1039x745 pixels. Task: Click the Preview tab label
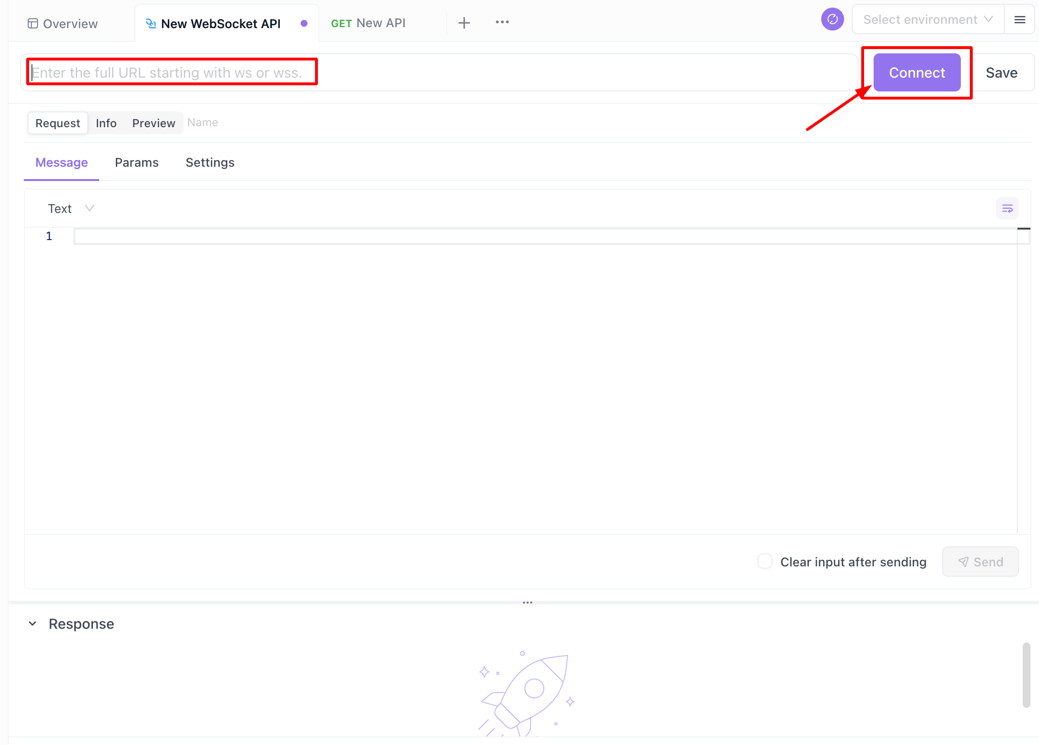(153, 122)
